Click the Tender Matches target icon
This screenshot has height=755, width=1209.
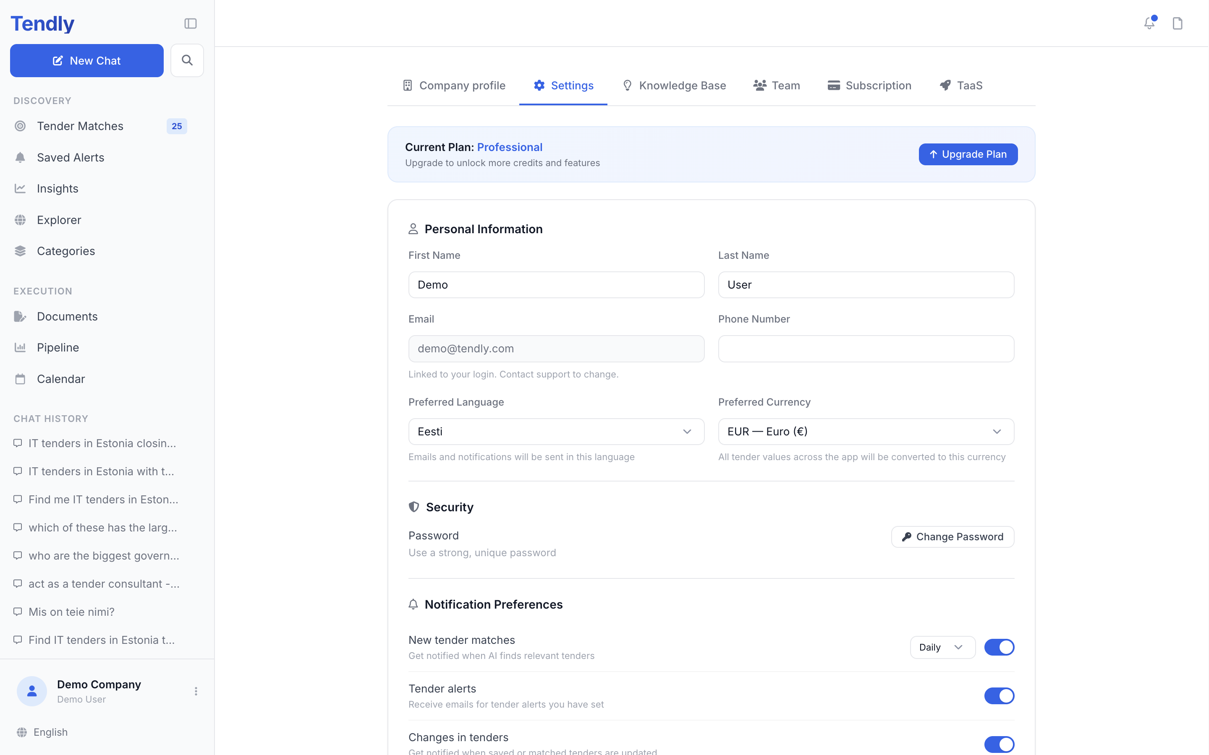tap(20, 126)
